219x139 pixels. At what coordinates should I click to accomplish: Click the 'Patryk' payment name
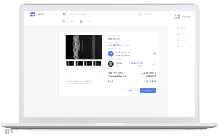tap(119, 63)
